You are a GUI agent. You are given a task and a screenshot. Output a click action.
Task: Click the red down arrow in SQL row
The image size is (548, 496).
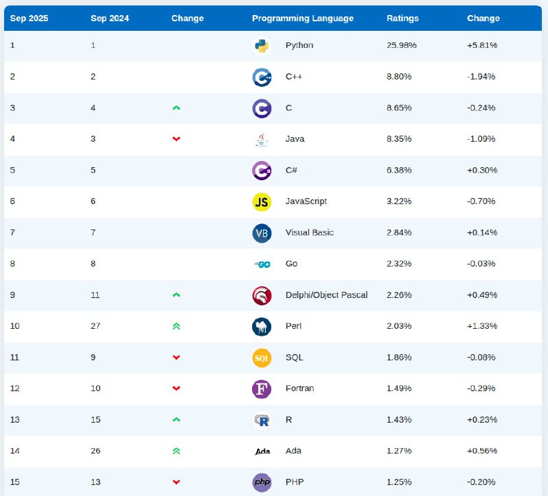click(176, 357)
